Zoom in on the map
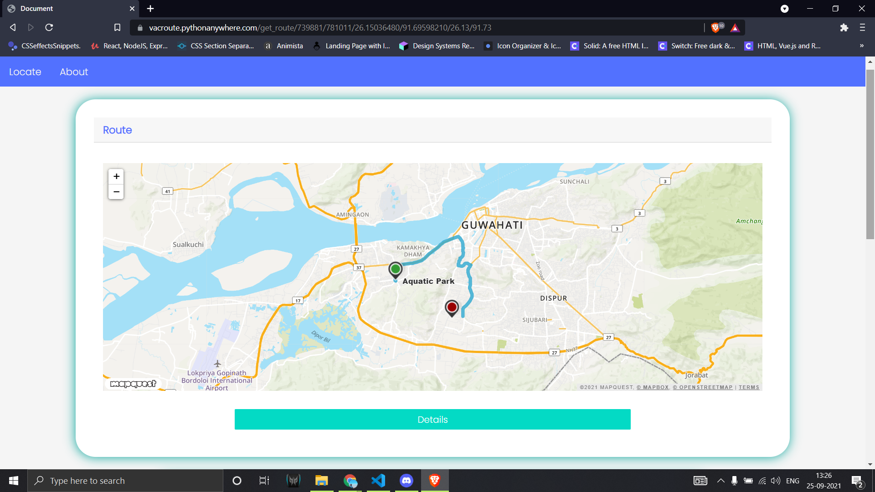 (x=116, y=176)
